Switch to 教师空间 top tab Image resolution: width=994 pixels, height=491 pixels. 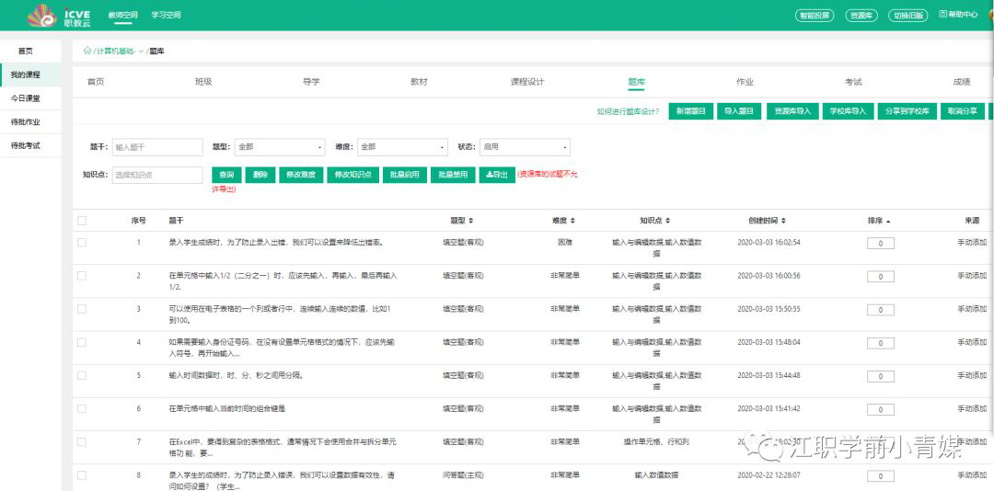[x=123, y=15]
